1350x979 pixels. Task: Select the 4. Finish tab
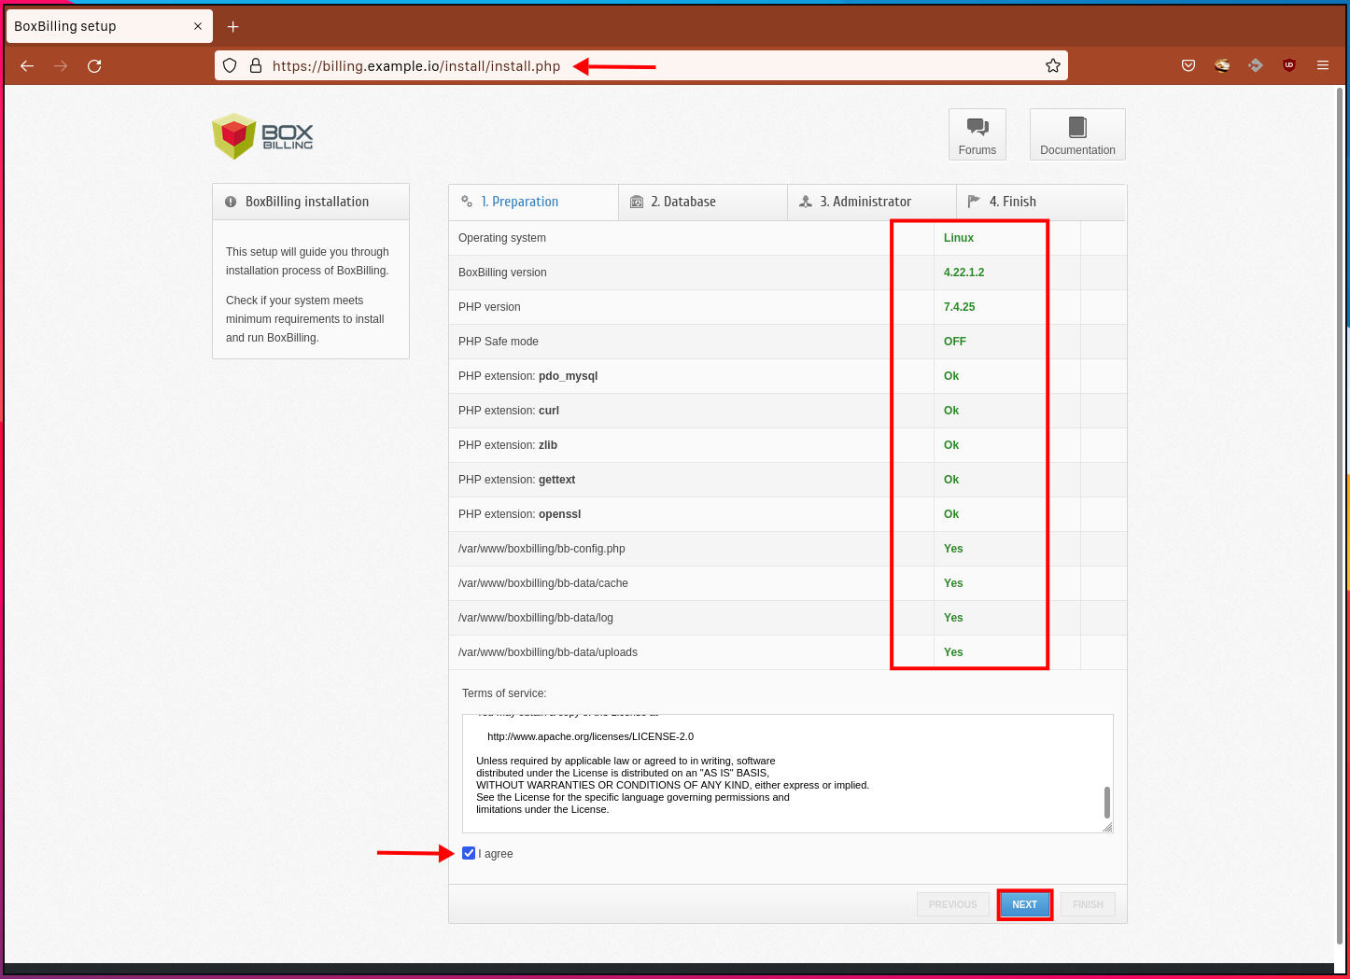click(x=1041, y=202)
